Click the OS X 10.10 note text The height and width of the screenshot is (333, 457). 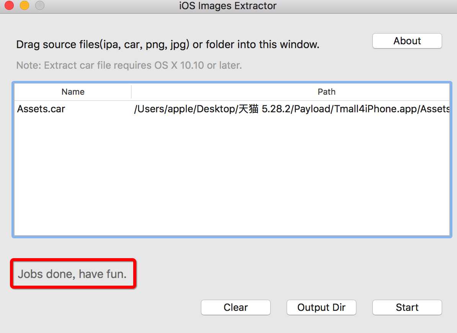(x=129, y=65)
